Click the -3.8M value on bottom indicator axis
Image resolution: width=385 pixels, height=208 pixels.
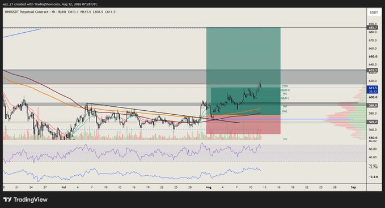(x=374, y=177)
